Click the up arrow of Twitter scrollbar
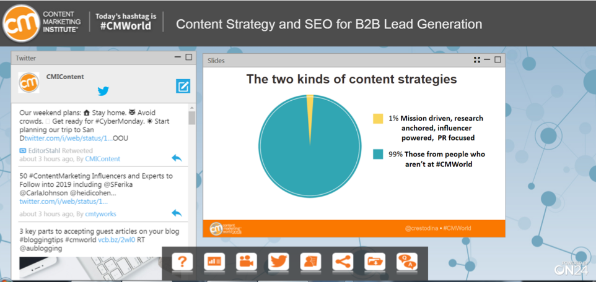Viewport: 596px width, 282px height. [192, 108]
